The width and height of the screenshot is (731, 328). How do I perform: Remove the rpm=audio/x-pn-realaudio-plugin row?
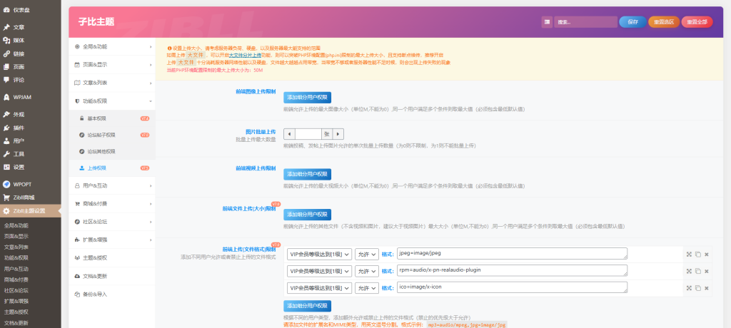[706, 271]
